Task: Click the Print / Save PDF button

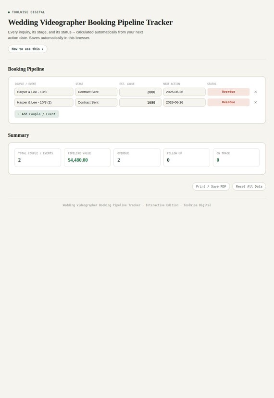Action: pyautogui.click(x=211, y=186)
